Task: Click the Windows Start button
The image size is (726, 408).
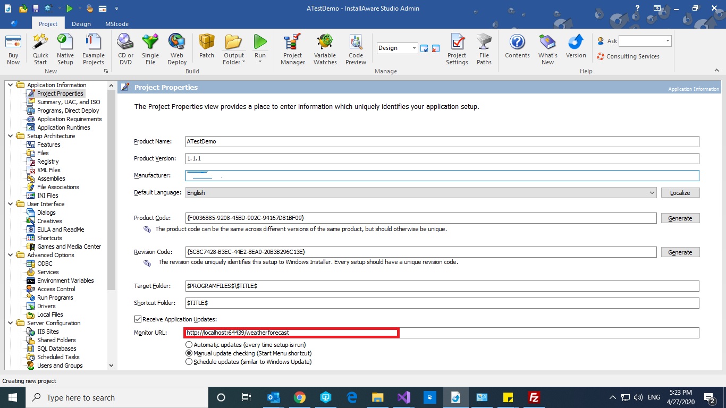Action: (x=13, y=397)
